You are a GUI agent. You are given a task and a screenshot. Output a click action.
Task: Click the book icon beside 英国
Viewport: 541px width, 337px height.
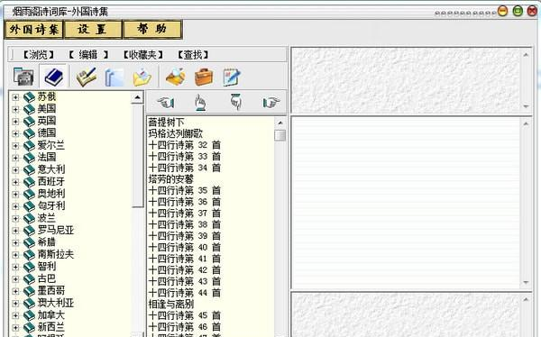coord(30,122)
